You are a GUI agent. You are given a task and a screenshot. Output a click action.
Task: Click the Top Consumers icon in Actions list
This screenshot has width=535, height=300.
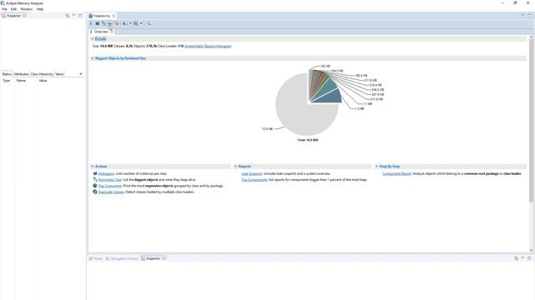[94, 186]
